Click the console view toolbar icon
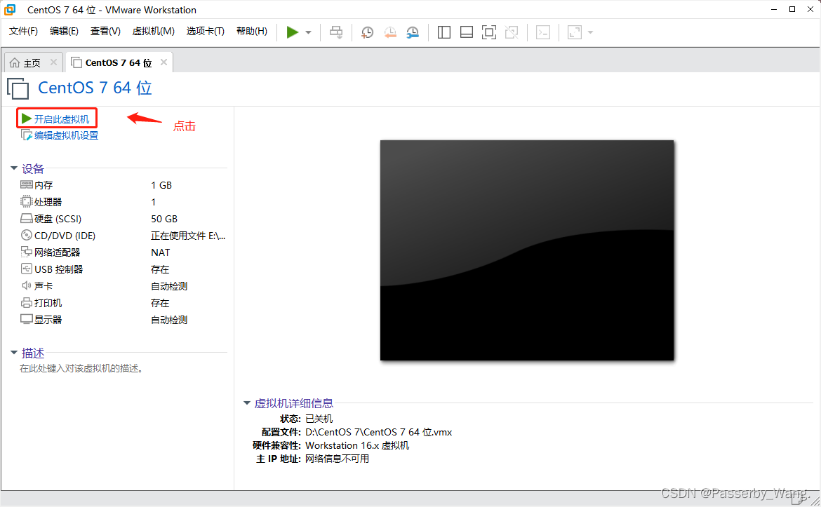821x507 pixels. click(x=543, y=32)
